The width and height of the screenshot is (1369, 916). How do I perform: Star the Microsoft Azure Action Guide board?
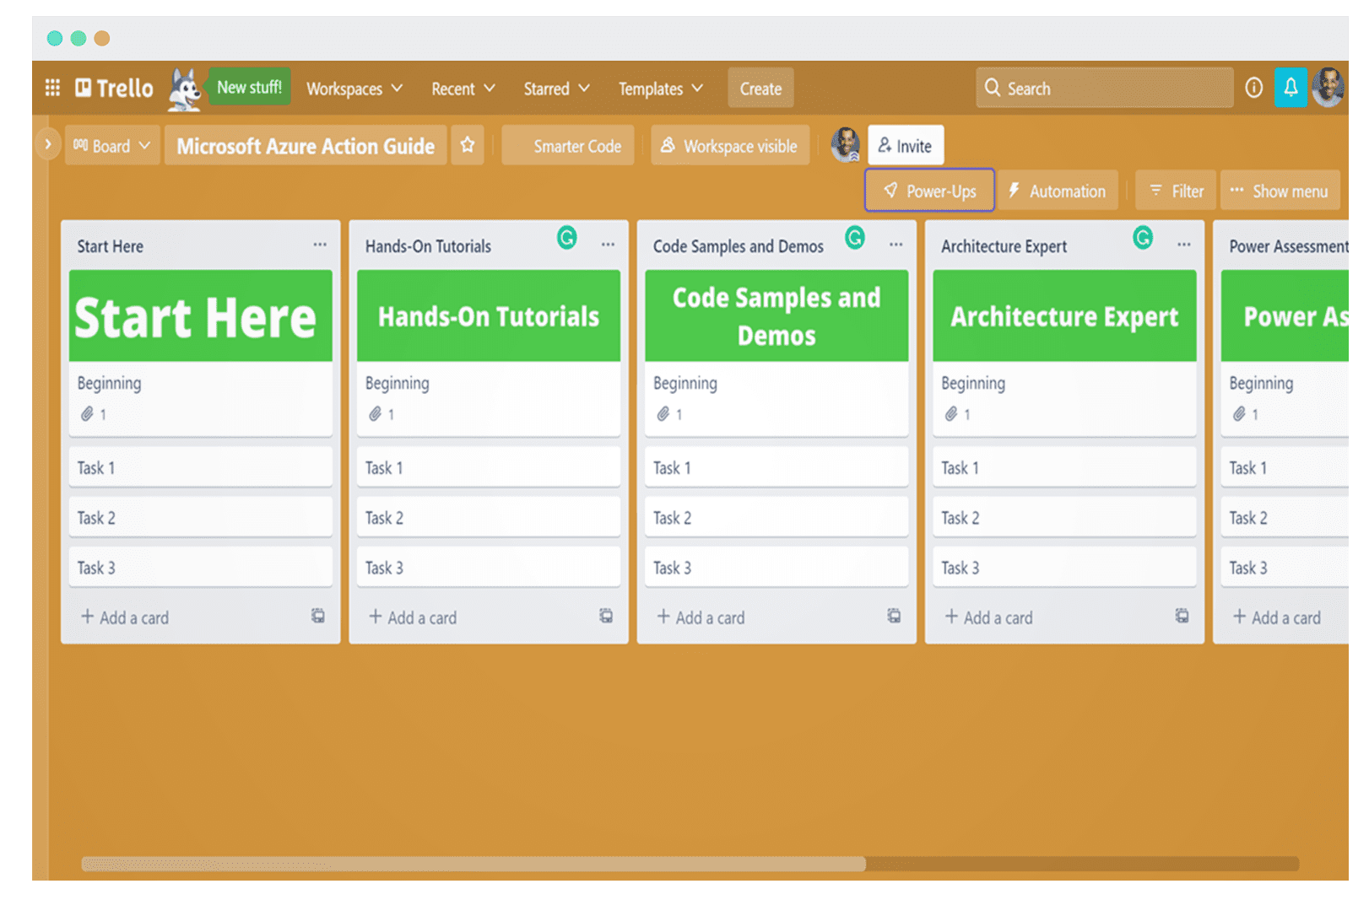[467, 145]
